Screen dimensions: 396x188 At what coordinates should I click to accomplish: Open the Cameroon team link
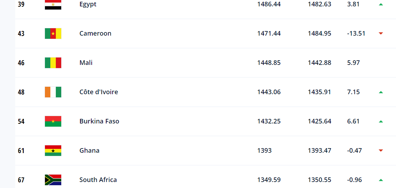point(95,34)
